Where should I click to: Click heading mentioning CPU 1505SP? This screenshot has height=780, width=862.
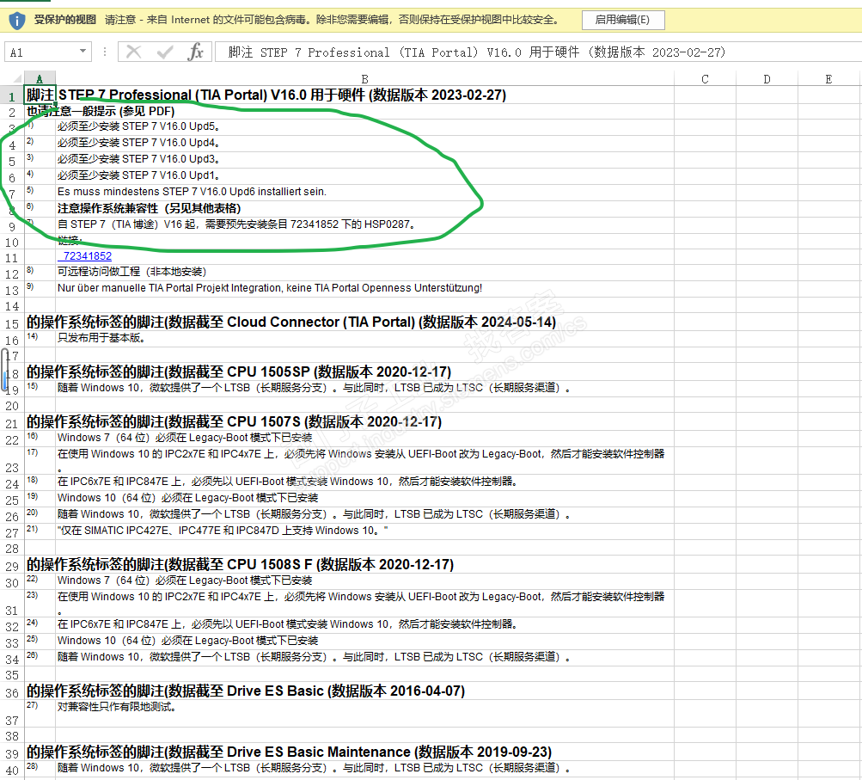[x=239, y=372]
